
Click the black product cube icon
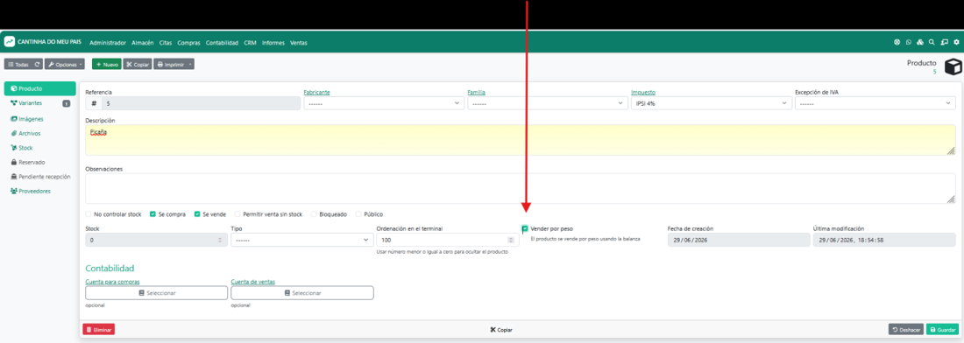[952, 66]
